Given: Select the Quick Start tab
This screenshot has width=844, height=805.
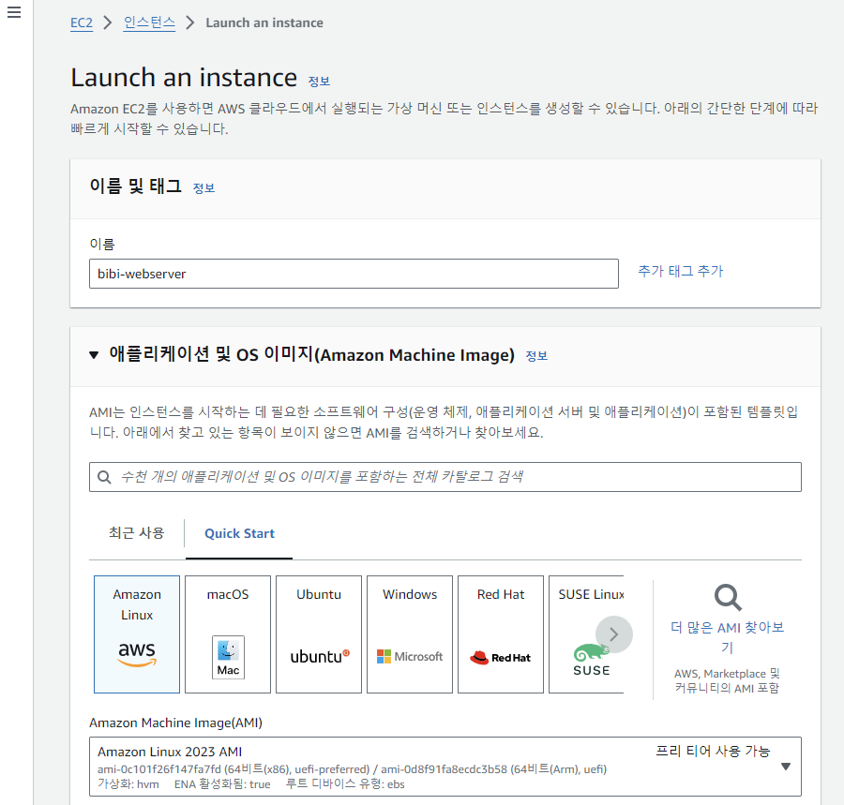Looking at the screenshot, I should [239, 533].
